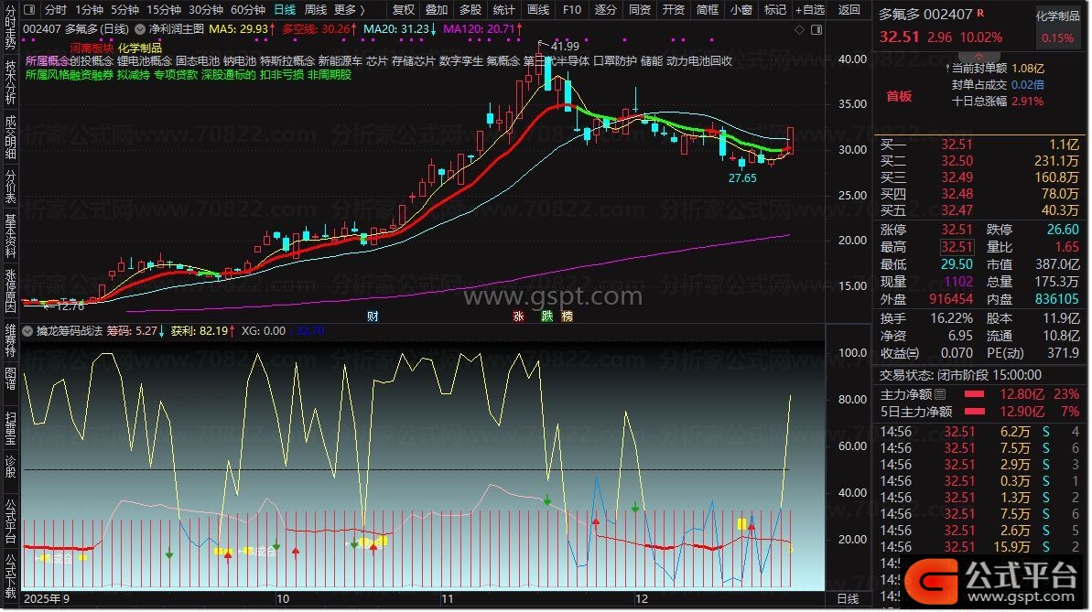Open the 技术分析 sidebar tab
Image resolution: width=1092 pixels, height=612 pixels.
point(10,84)
